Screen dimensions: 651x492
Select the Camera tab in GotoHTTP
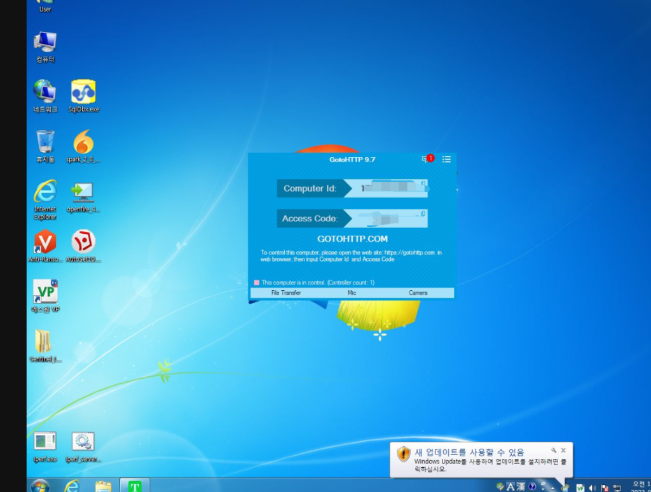pyautogui.click(x=418, y=293)
